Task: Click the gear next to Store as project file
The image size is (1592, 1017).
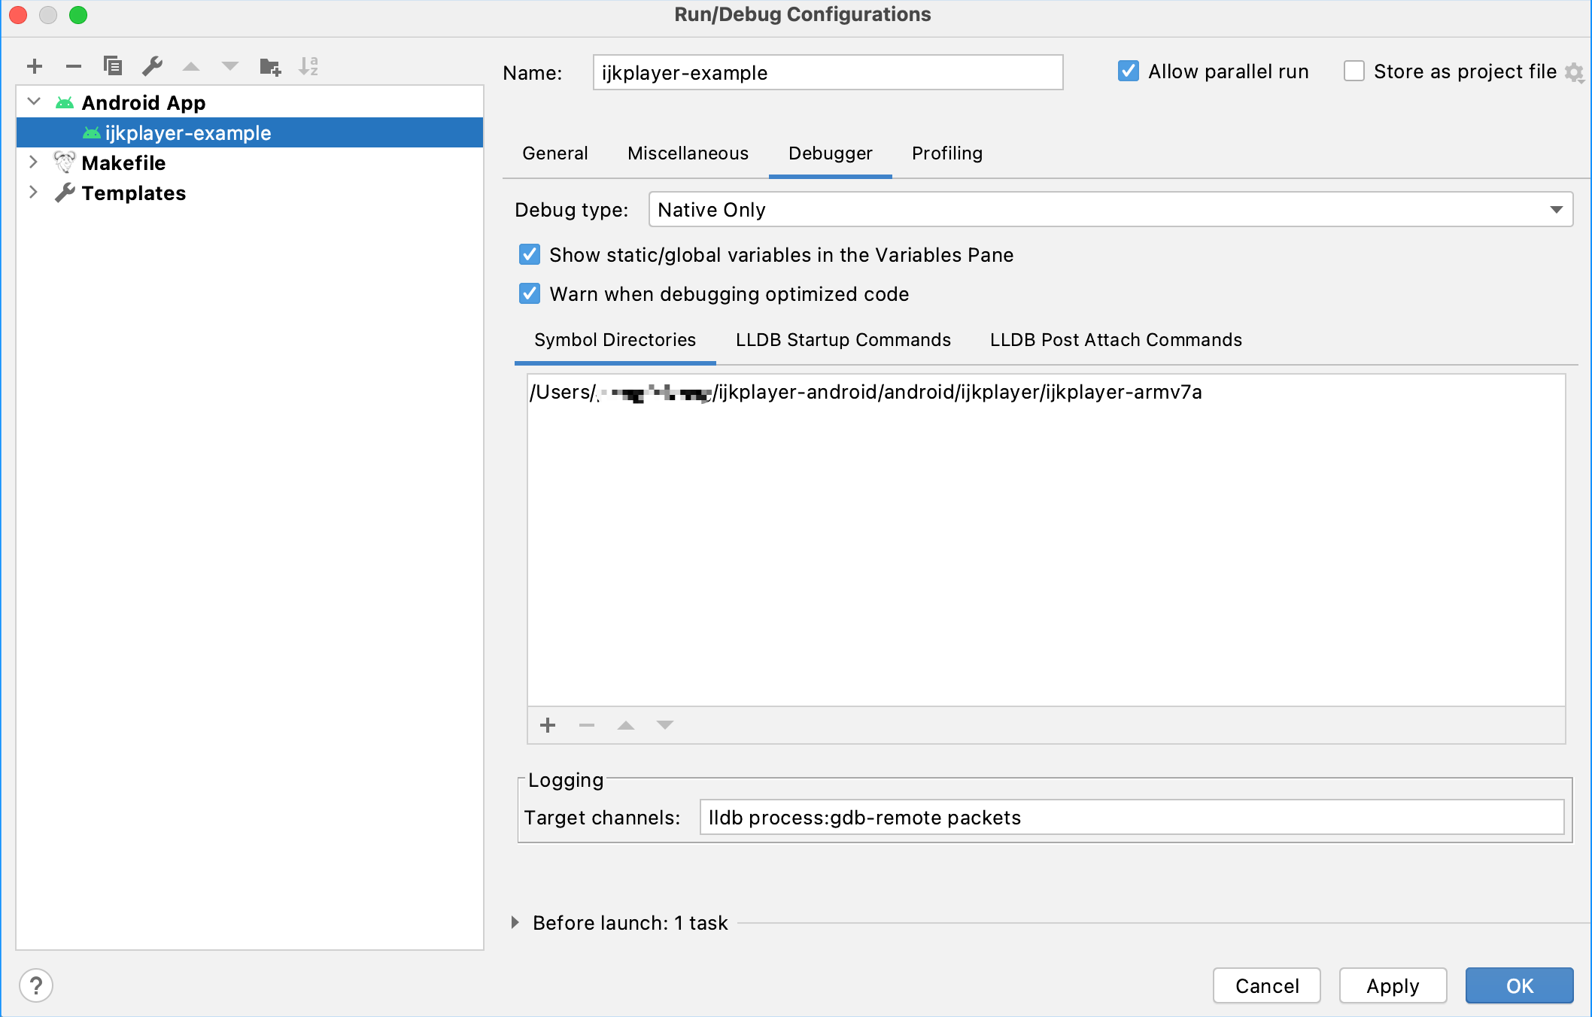Action: tap(1574, 72)
